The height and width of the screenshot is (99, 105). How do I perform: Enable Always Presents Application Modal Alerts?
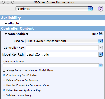[4, 70]
